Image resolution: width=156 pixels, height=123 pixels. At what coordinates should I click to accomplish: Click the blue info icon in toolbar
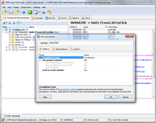(x=24, y=12)
